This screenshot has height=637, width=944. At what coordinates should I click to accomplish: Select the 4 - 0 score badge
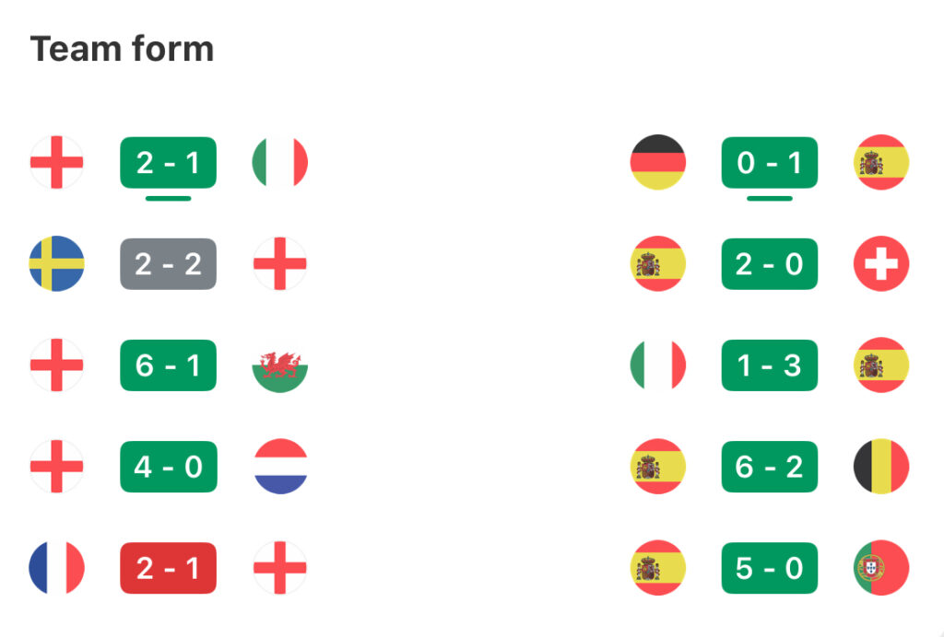[x=168, y=467]
